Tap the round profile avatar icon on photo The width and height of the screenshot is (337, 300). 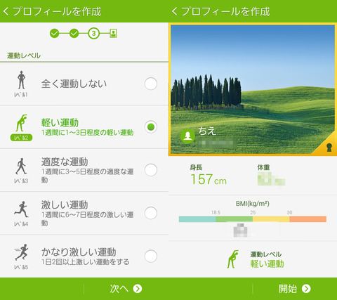pyautogui.click(x=187, y=136)
